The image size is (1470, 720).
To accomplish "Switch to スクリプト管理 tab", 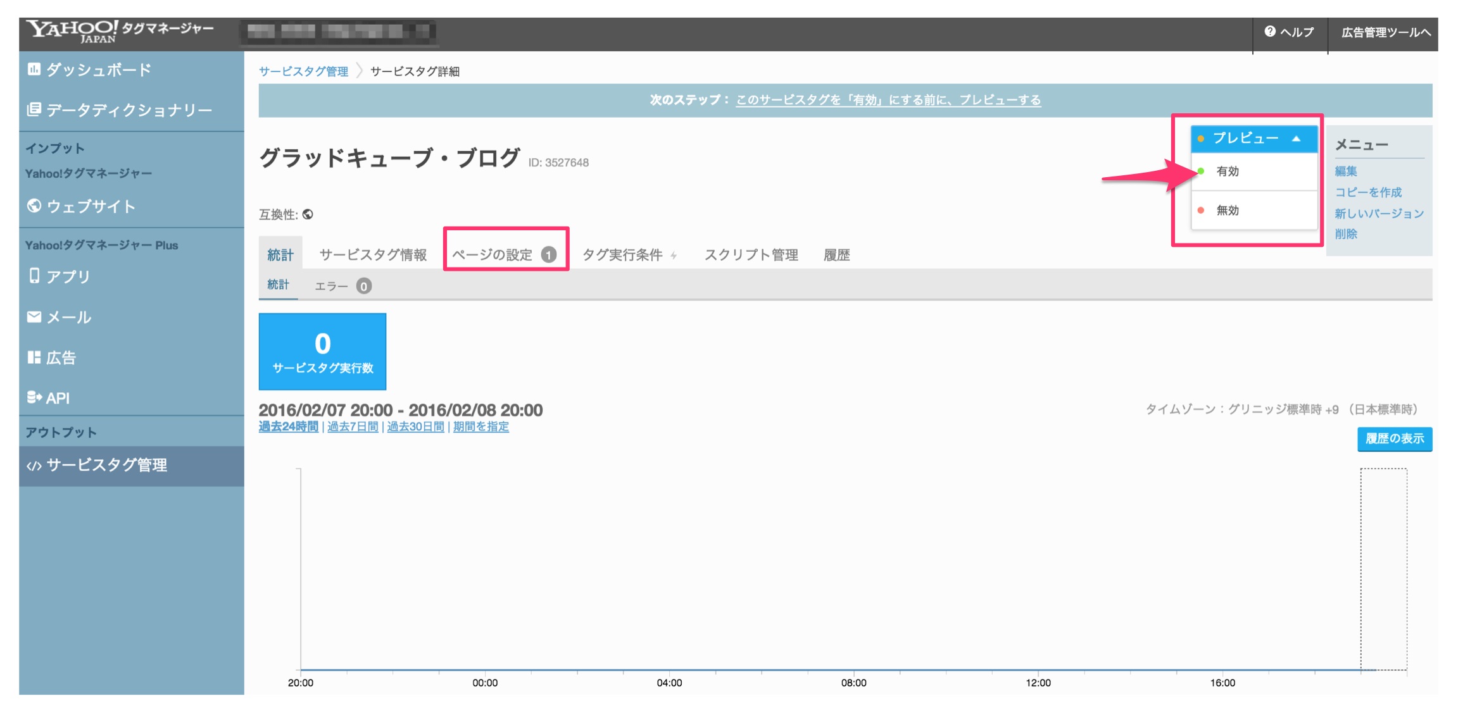I will coord(751,254).
